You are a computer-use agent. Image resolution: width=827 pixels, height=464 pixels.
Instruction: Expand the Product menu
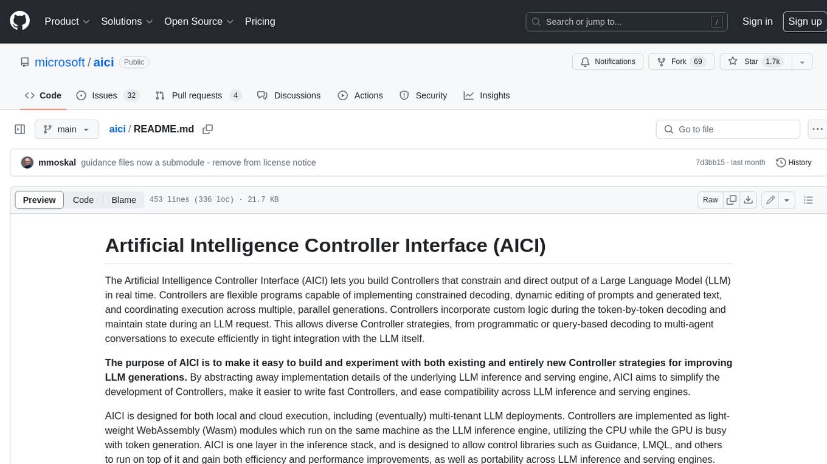[67, 21]
